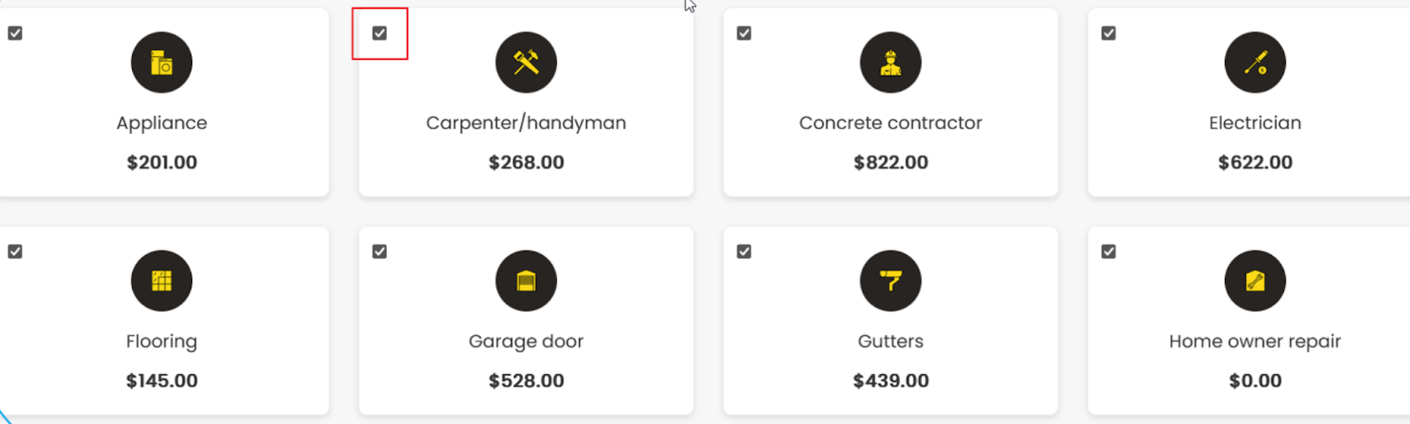The width and height of the screenshot is (1410, 424).
Task: Uncheck the Appliance checkbox
Action: (x=15, y=33)
